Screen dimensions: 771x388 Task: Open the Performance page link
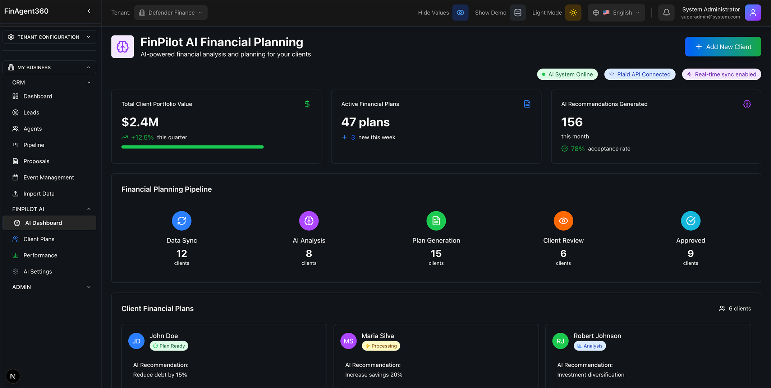(40, 255)
